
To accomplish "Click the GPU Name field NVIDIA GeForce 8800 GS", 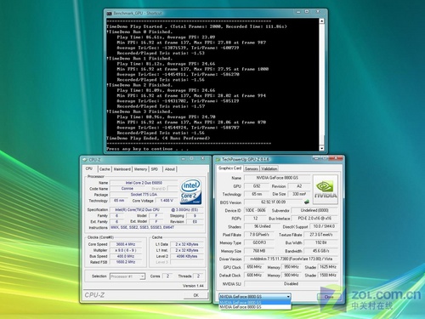I will pyautogui.click(x=277, y=178).
